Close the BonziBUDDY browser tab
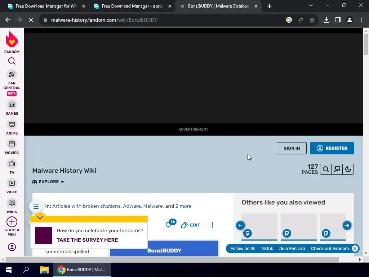 pyautogui.click(x=256, y=6)
